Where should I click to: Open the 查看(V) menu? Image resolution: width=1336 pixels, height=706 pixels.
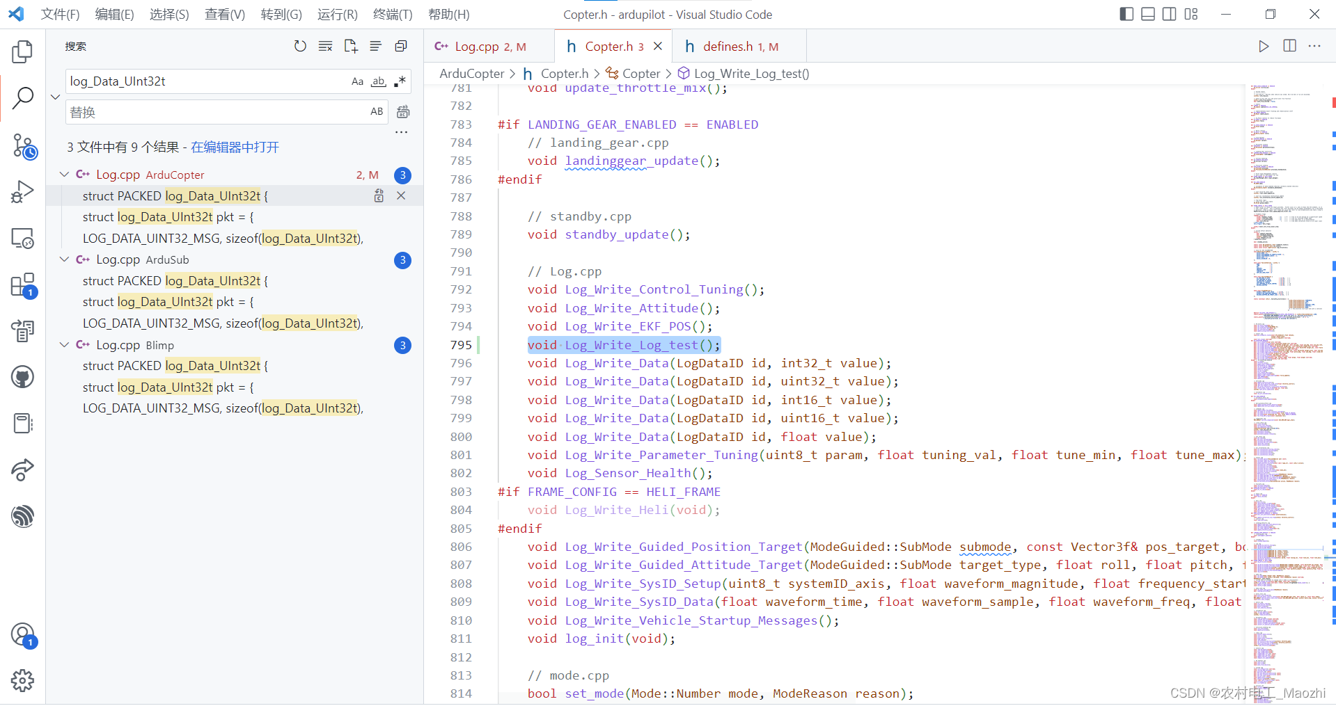pos(225,14)
